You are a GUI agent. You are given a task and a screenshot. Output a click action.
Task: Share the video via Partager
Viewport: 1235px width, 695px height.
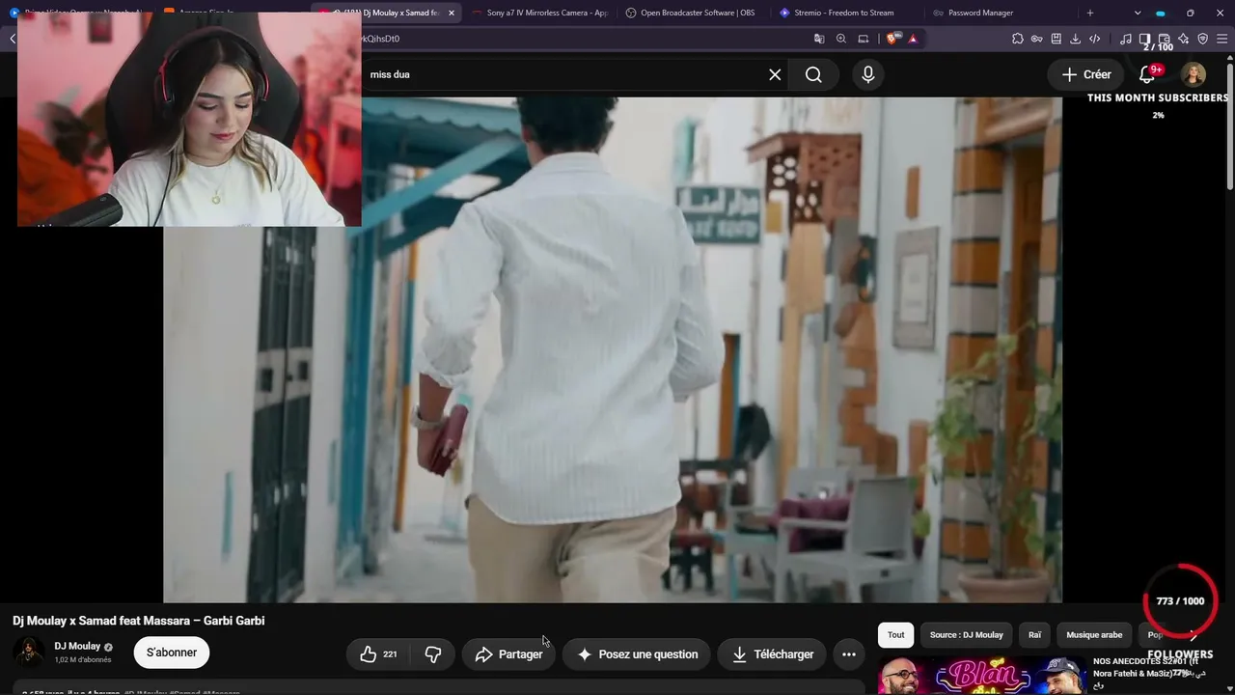(509, 654)
